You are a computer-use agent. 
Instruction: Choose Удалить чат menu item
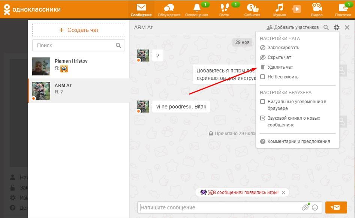pos(280,67)
